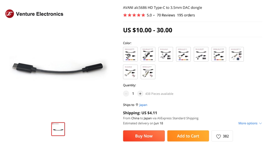Open the Japan ship-to destination selector

[143, 105]
